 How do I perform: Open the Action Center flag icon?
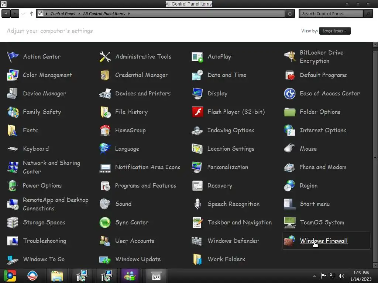point(13,57)
